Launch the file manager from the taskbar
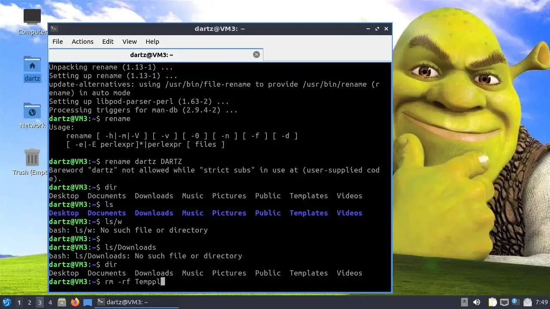550x309 pixels. pyautogui.click(x=62, y=303)
